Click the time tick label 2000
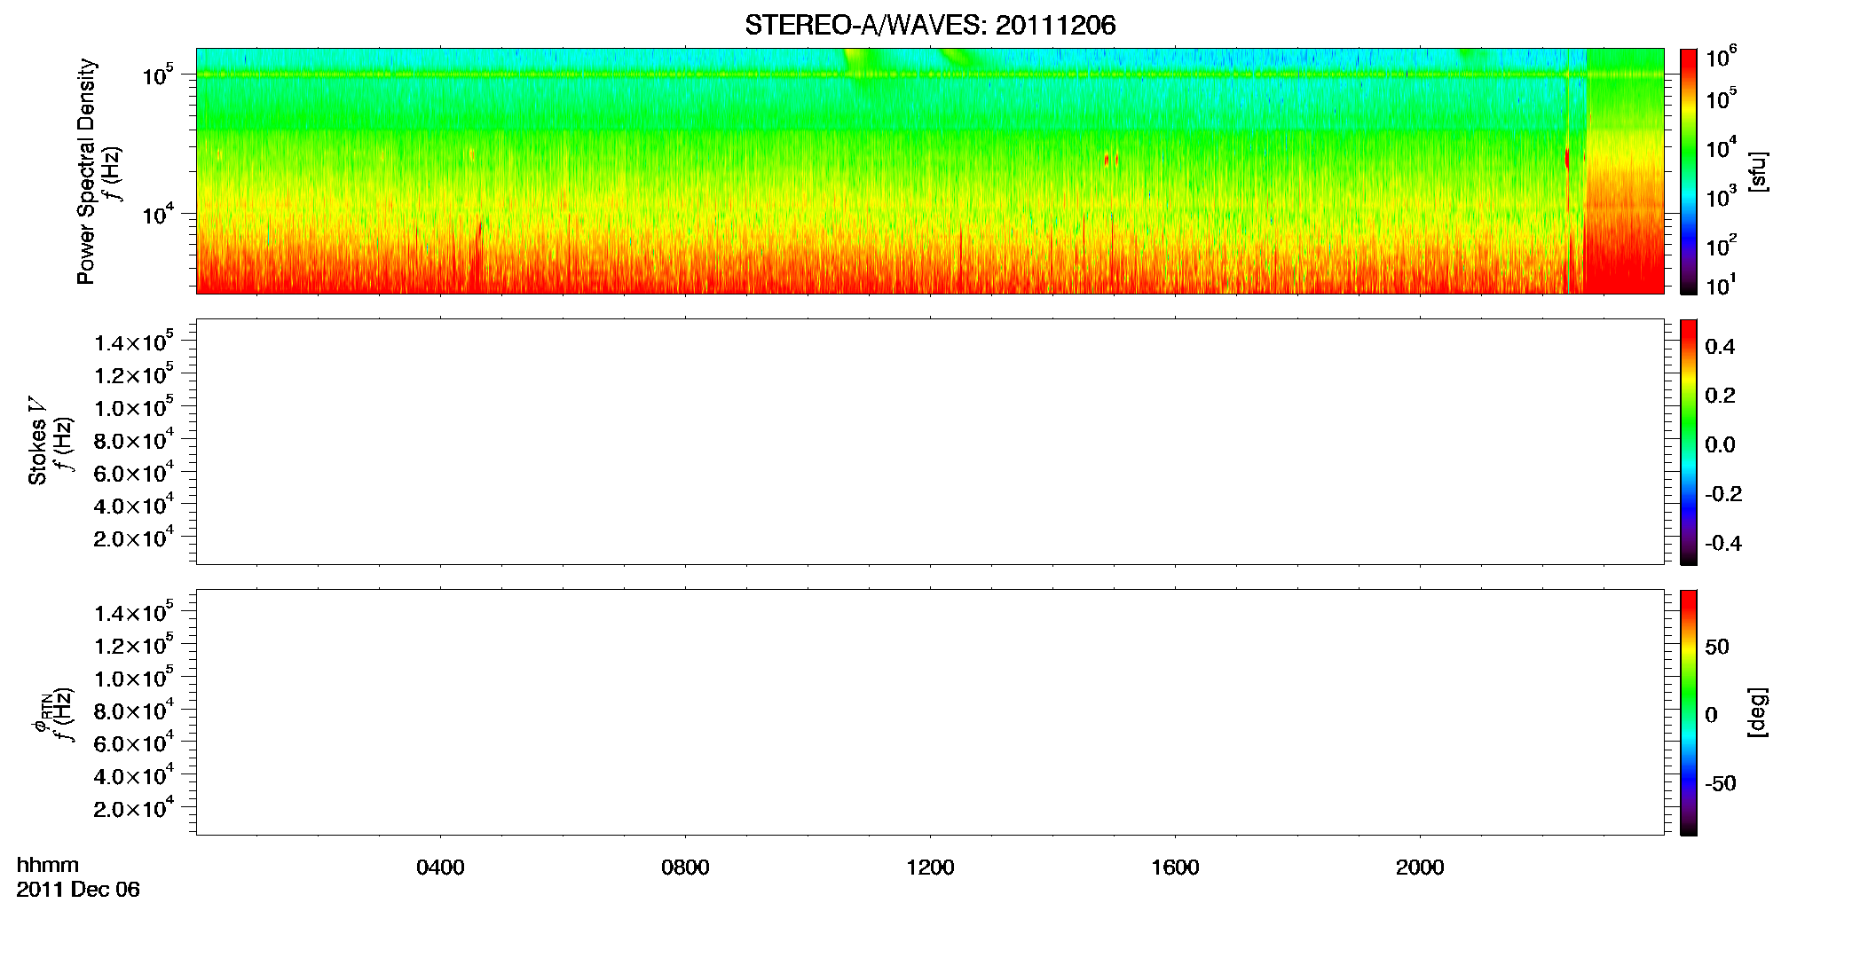Screen dimensions: 1860x958 click(1420, 868)
